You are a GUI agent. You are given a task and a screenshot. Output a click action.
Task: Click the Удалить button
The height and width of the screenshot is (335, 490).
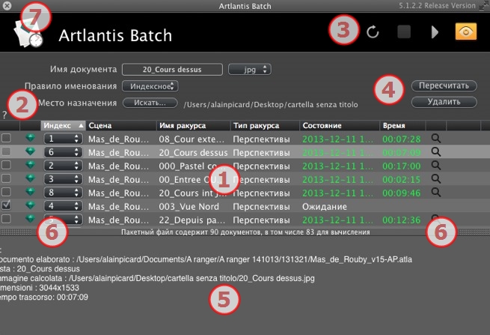[444, 102]
